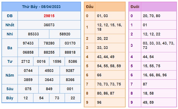Click third prize number 88818
178x109 pixels.
[70, 52]
